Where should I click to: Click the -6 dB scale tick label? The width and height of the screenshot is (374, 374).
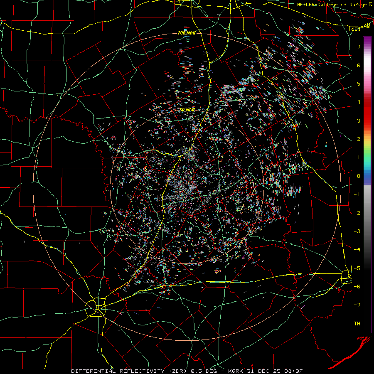pos(357,287)
